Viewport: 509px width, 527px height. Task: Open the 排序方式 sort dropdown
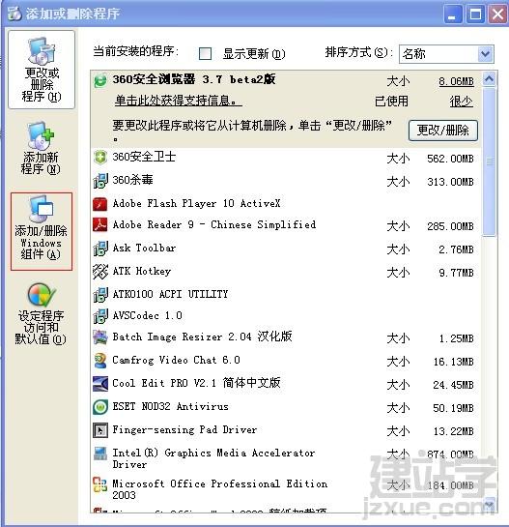[x=485, y=54]
